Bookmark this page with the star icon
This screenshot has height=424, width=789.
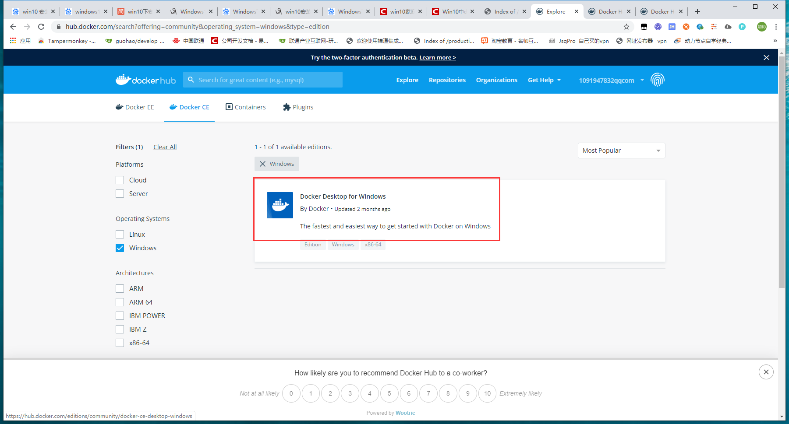(x=626, y=27)
